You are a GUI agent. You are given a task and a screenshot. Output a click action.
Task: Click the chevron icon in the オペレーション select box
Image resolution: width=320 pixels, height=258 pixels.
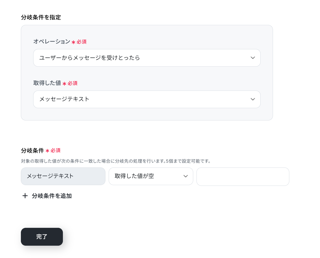pos(253,58)
